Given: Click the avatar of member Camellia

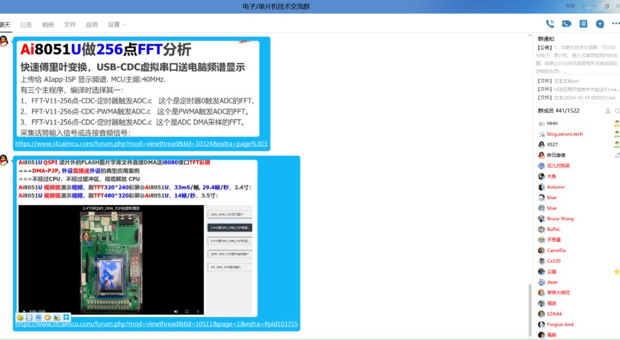Looking at the screenshot, I should click(541, 251).
